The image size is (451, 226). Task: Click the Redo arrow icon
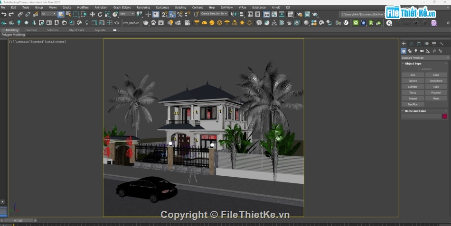(11, 14)
